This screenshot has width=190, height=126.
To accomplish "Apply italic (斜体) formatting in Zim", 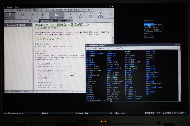I will coord(80,15).
